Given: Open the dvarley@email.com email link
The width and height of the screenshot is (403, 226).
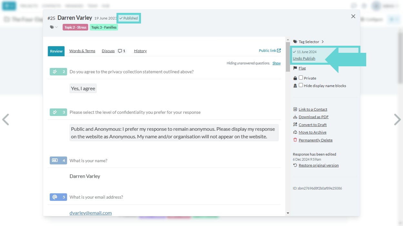Looking at the screenshot, I should [x=91, y=213].
